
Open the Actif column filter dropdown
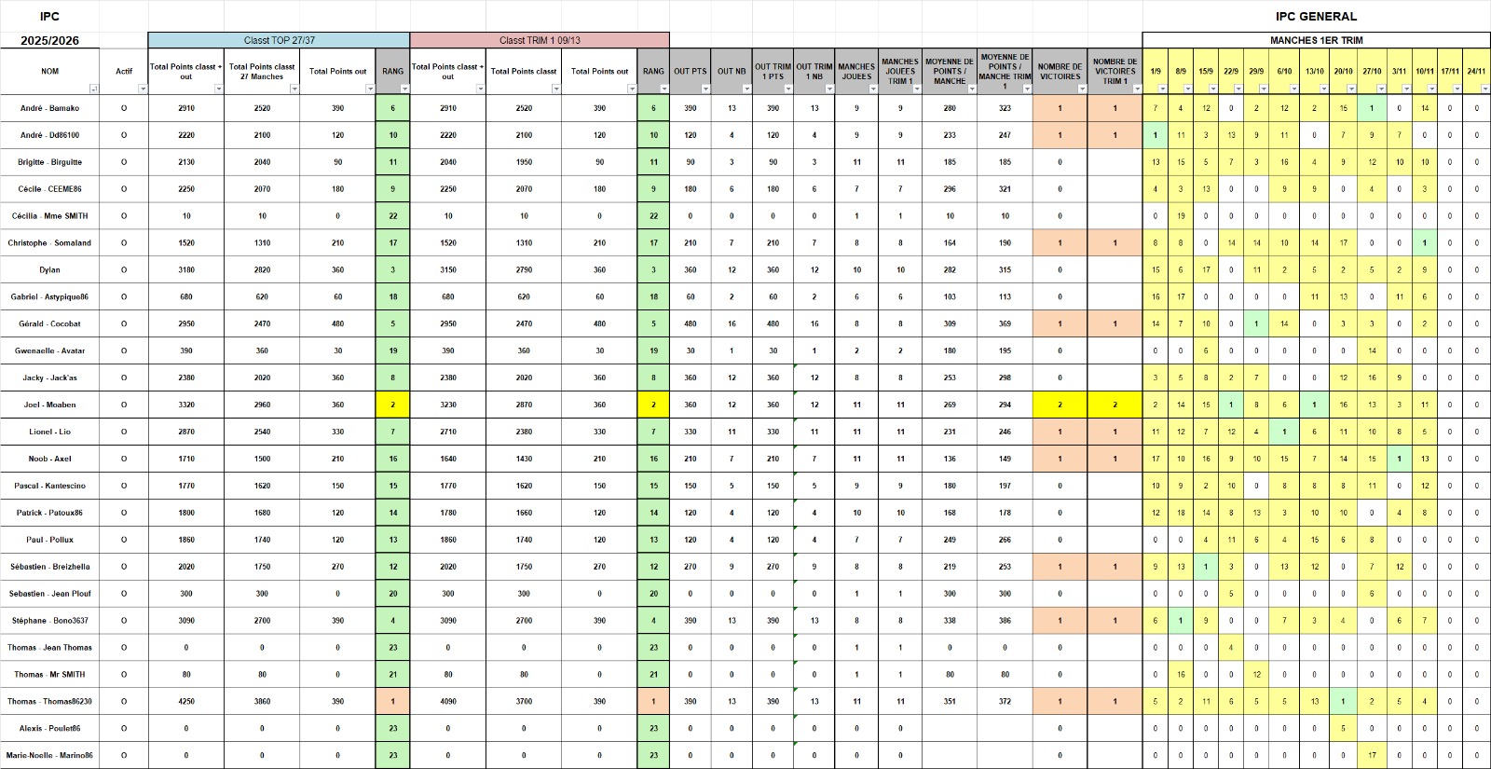[143, 89]
